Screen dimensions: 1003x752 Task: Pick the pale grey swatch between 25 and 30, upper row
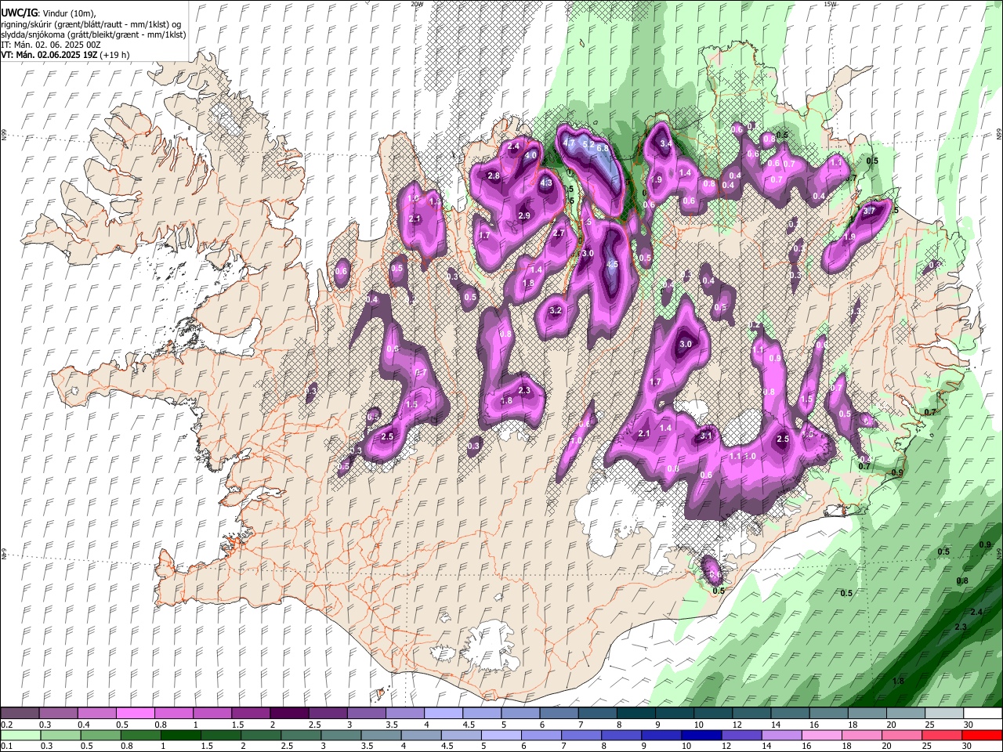coord(944,714)
